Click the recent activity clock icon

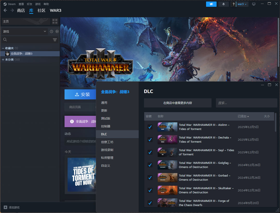click(x=51, y=31)
